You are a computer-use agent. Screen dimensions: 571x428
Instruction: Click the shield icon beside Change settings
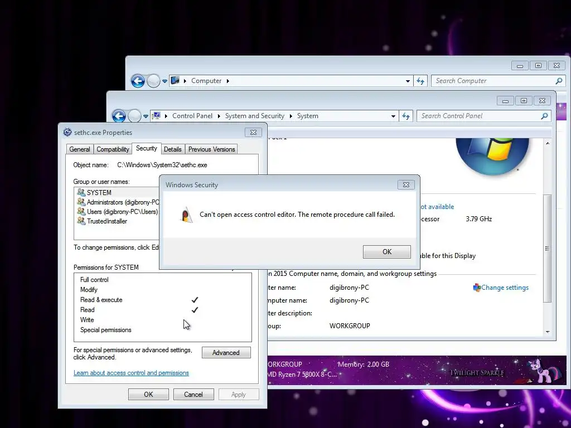point(477,288)
